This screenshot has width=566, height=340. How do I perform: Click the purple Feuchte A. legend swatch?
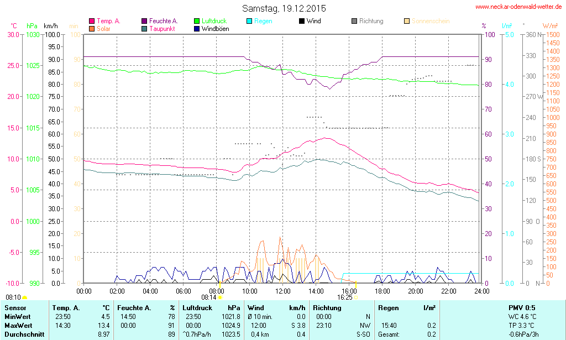[144, 21]
